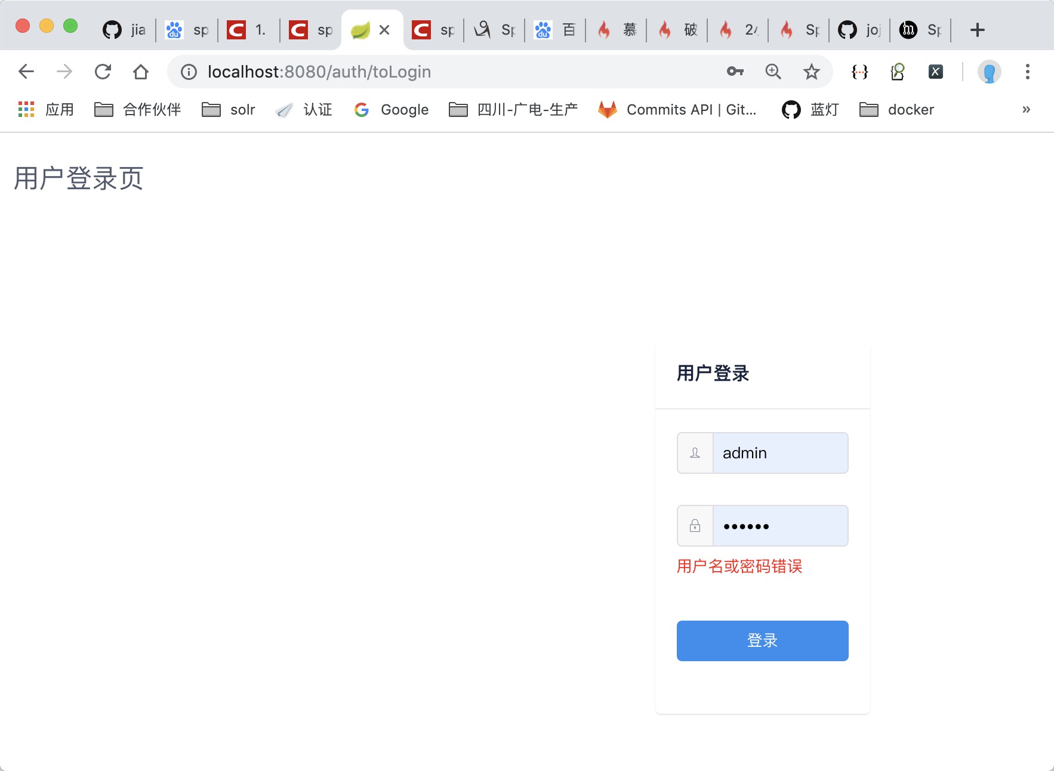1054x771 pixels.
Task: Click the back navigation arrow
Action: pyautogui.click(x=26, y=72)
